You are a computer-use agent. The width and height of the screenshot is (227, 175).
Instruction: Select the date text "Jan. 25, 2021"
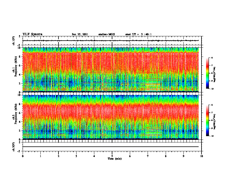tap(80, 34)
